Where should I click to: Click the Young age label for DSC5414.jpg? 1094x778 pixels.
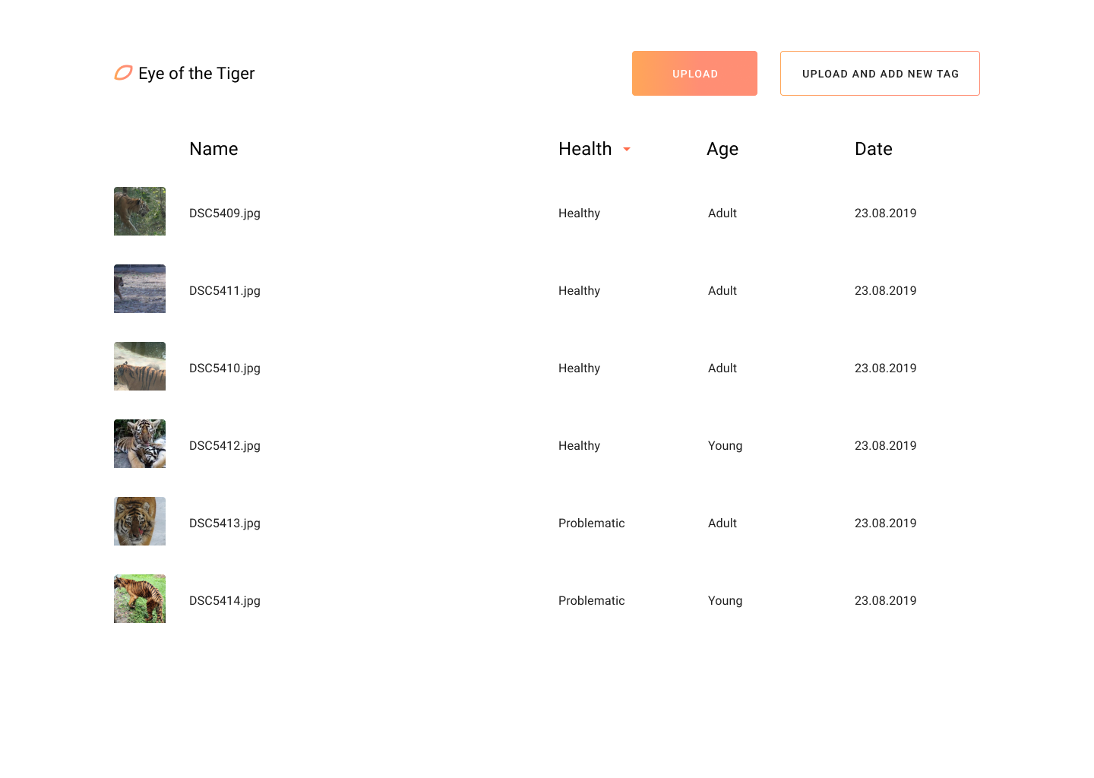tap(725, 600)
